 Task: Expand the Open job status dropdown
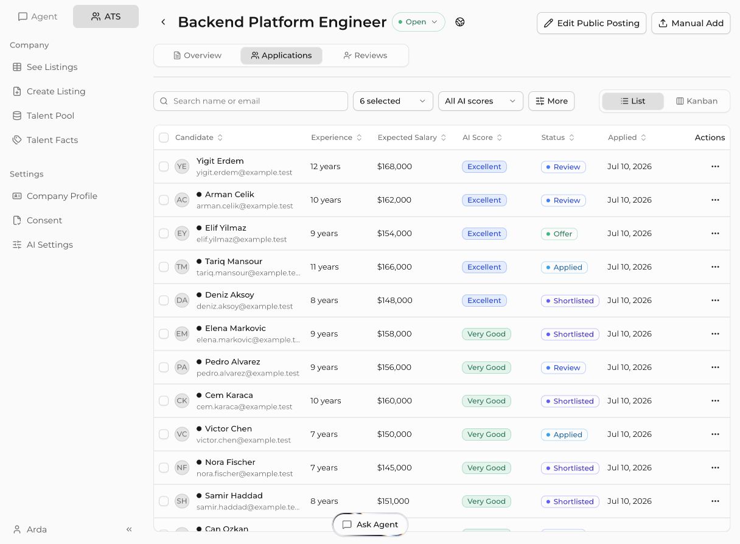[x=419, y=22]
